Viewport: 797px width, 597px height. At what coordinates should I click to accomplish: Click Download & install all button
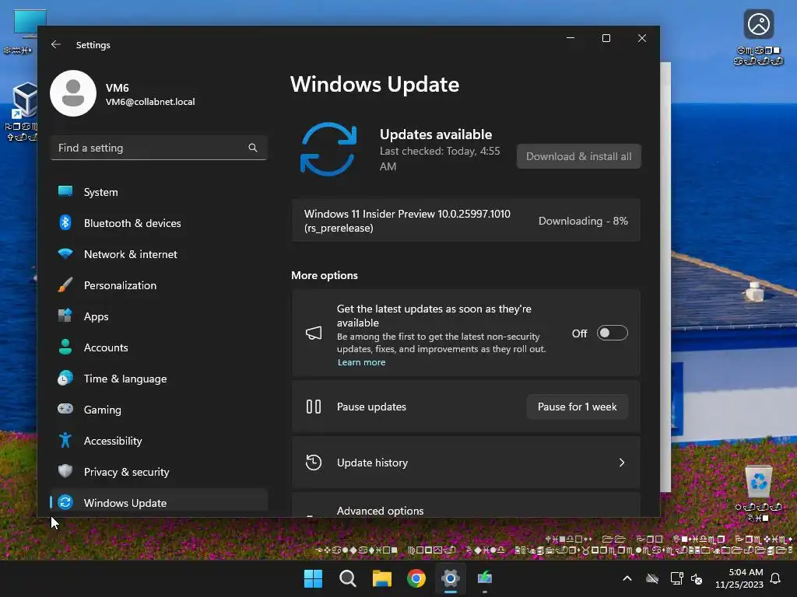click(578, 156)
